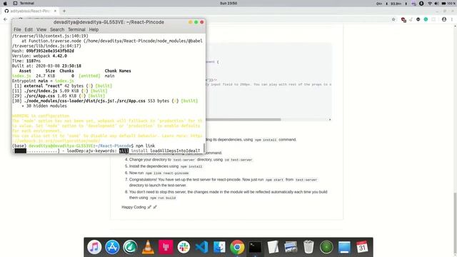Click the yellow configuration warning heading in terminal

(41, 116)
